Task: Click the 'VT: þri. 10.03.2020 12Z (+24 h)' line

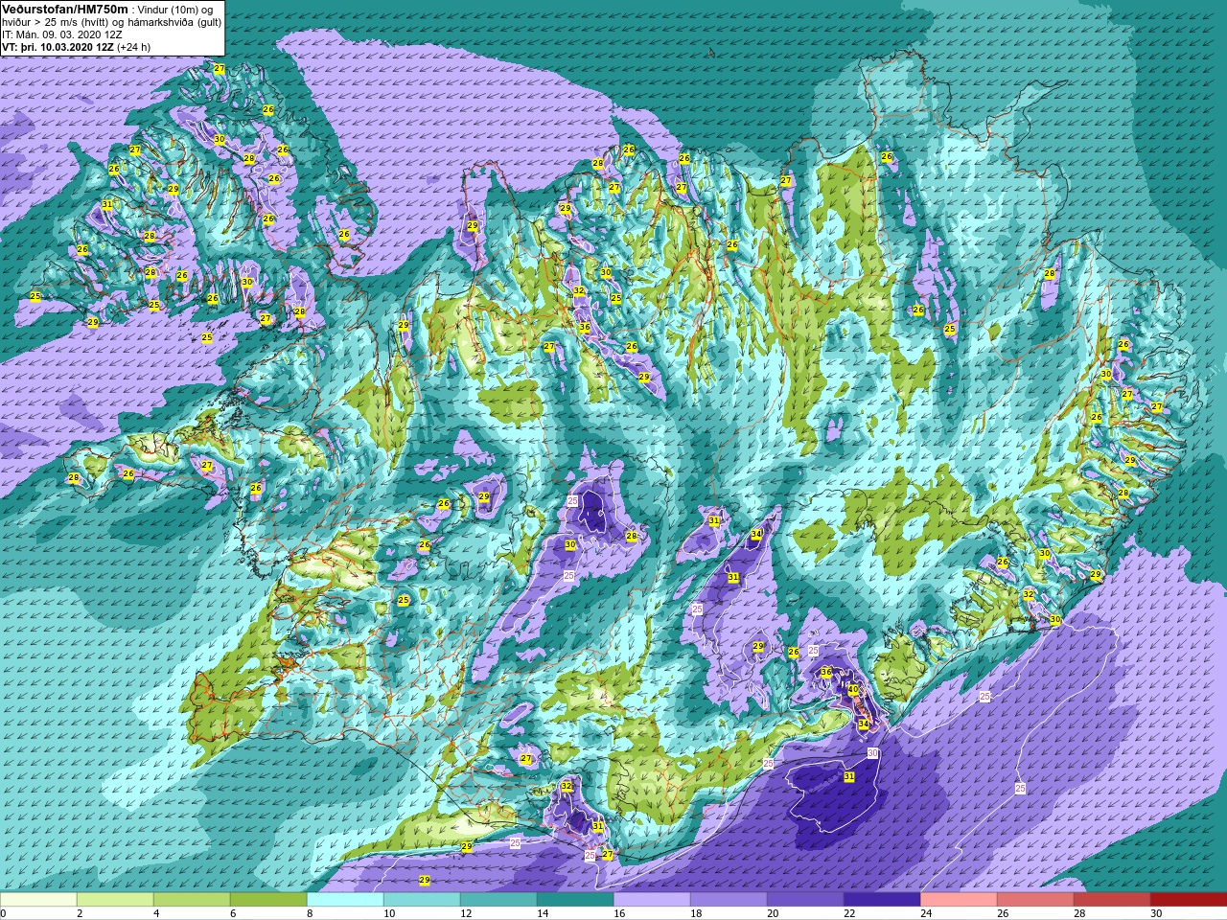Action: click(x=75, y=46)
